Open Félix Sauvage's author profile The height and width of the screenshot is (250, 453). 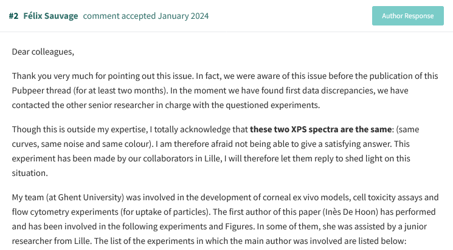coord(50,16)
